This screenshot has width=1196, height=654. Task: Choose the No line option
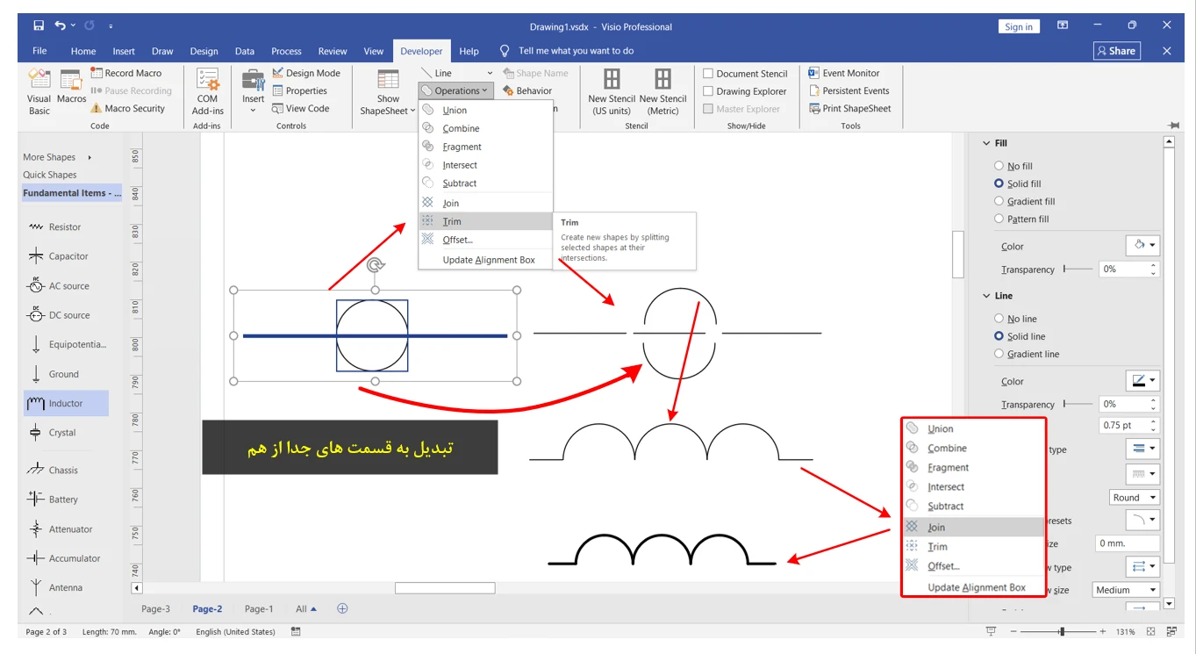(x=999, y=320)
